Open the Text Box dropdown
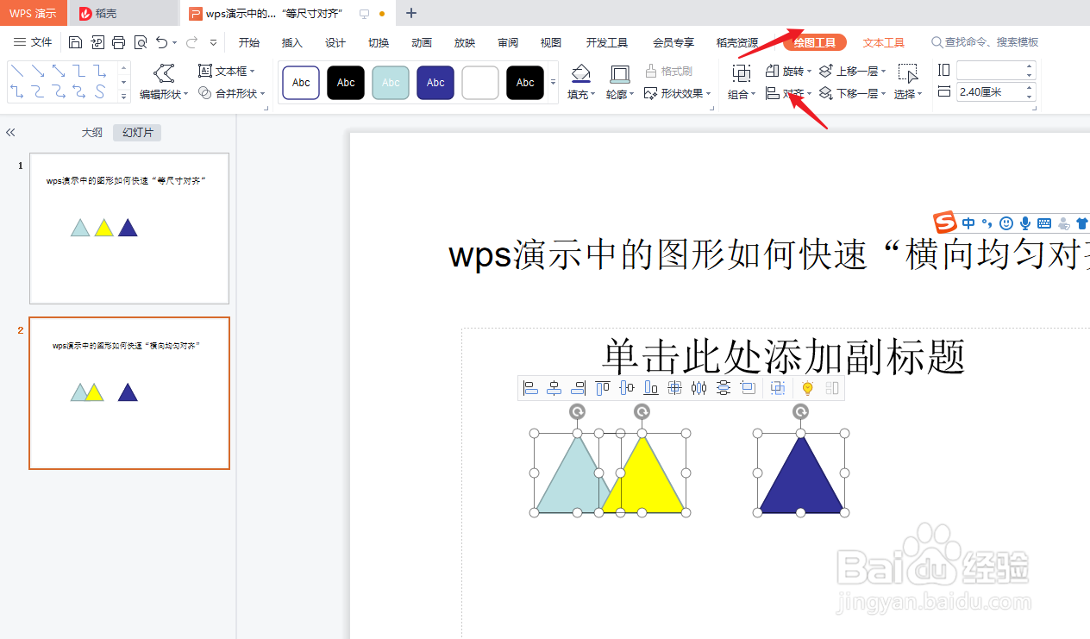This screenshot has height=639, width=1090. [227, 71]
